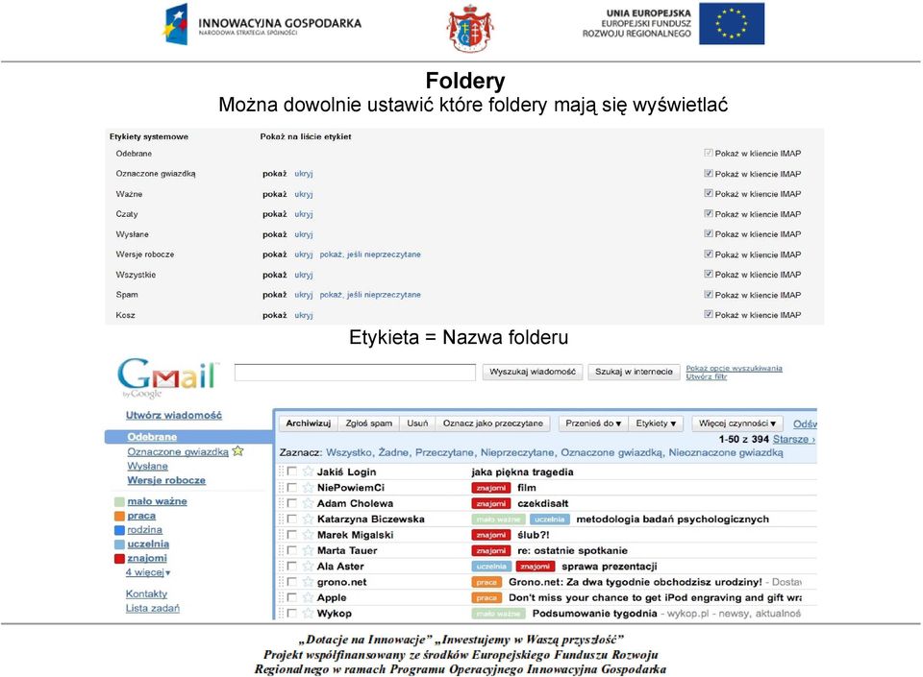Tick the Katarzyna Biczewska message checkbox

(x=291, y=519)
